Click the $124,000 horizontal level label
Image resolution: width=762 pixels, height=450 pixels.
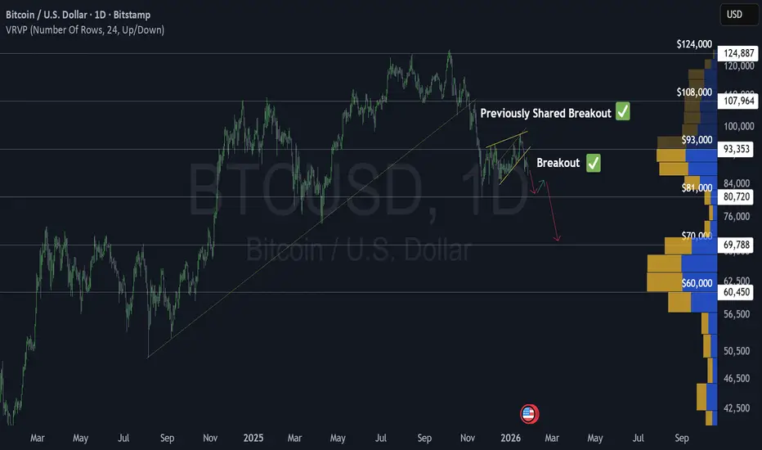[694, 44]
